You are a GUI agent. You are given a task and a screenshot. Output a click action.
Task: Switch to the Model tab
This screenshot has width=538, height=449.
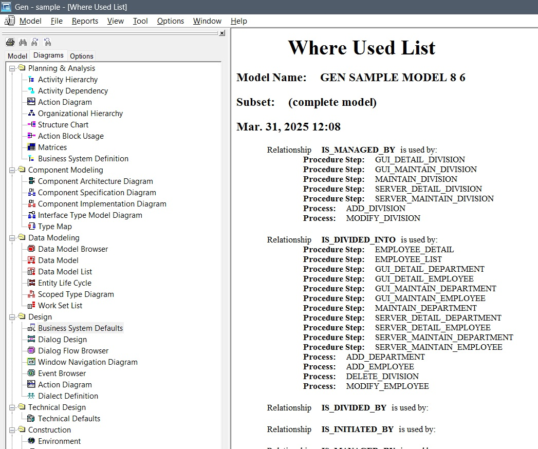pyautogui.click(x=17, y=56)
